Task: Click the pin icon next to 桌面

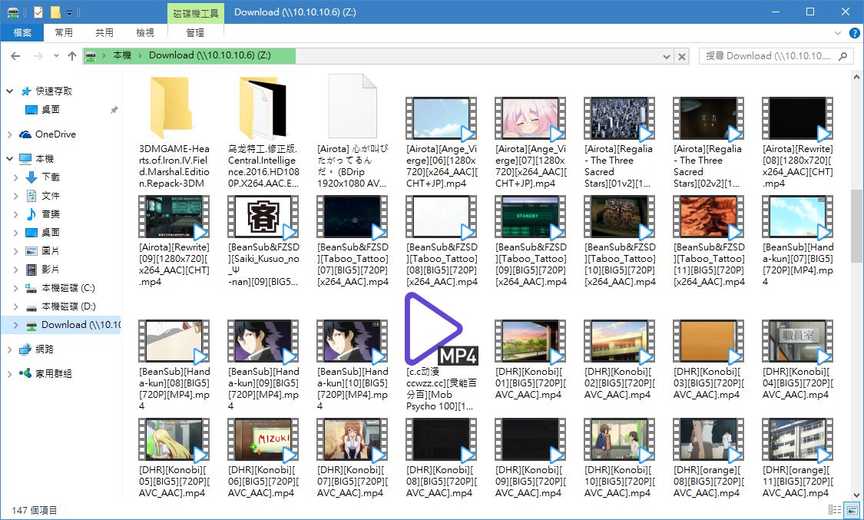Action: click(x=114, y=110)
